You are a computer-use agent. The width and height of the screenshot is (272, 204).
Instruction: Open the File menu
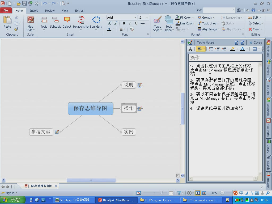tap(6, 10)
